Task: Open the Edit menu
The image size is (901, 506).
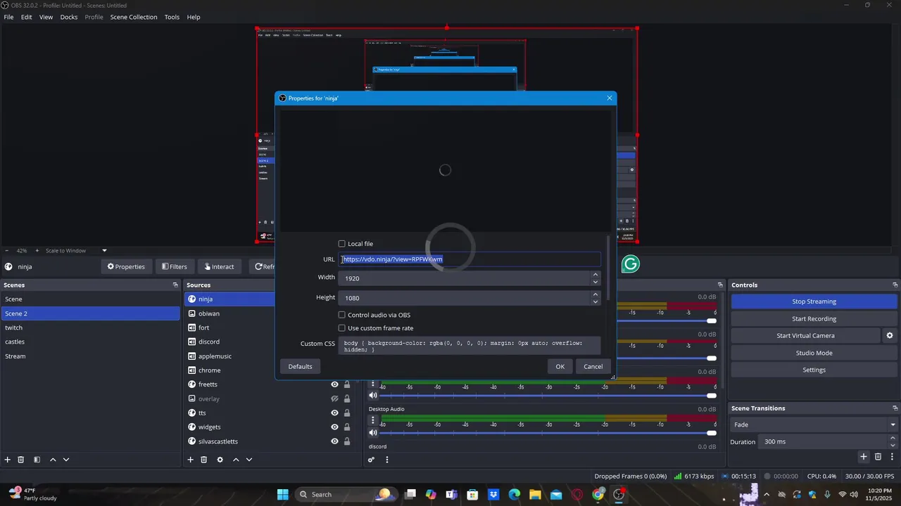Action: tap(26, 17)
